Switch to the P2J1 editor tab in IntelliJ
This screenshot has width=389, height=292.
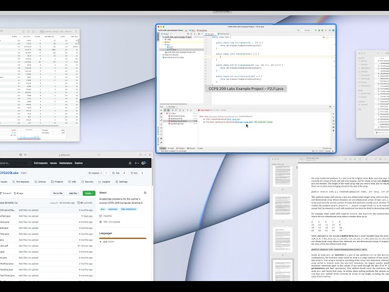[x=210, y=34]
